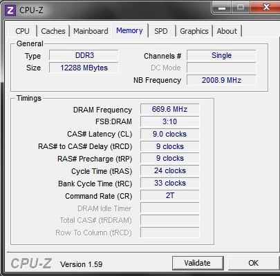Select the Single channels value
The image size is (280, 276).
(221, 55)
